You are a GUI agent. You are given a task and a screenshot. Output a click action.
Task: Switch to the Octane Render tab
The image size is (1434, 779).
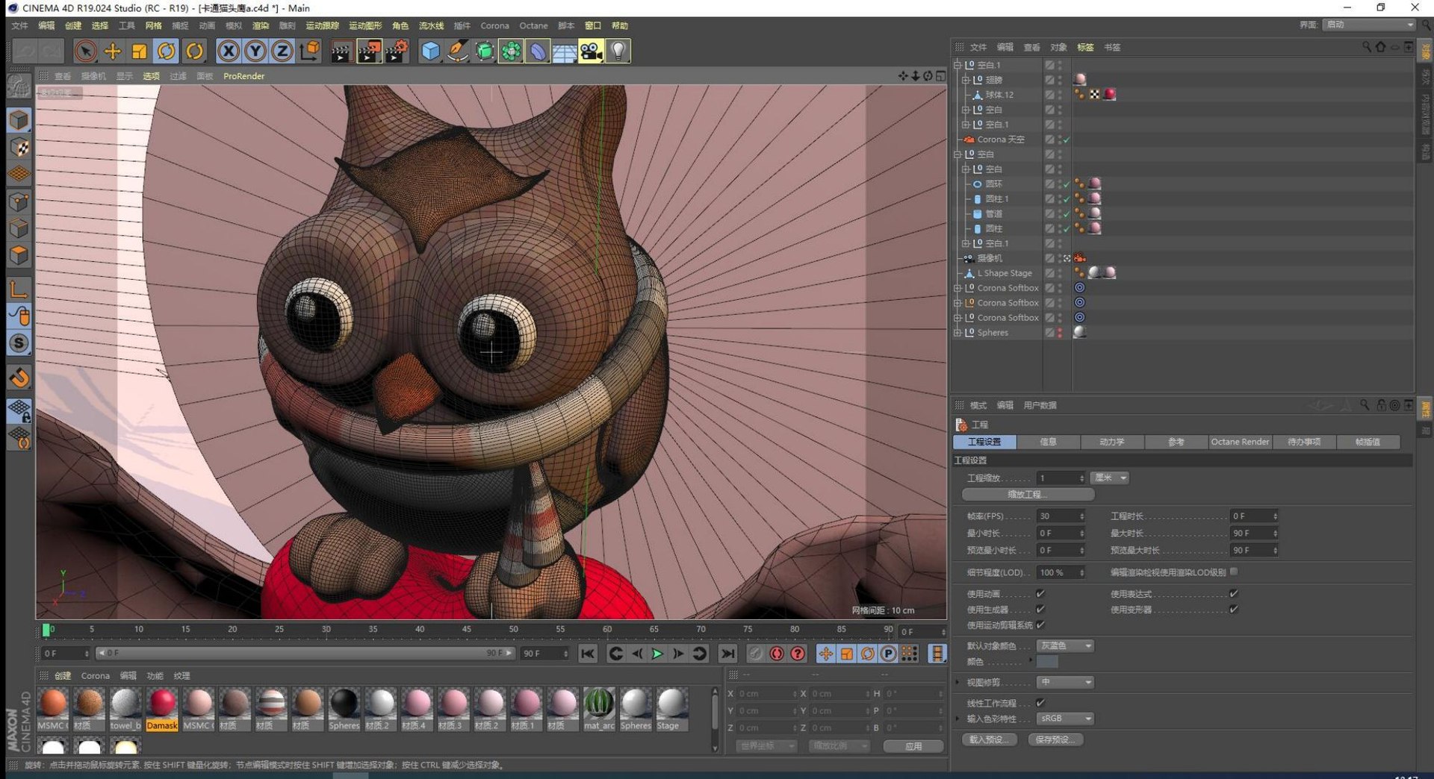pyautogui.click(x=1240, y=442)
